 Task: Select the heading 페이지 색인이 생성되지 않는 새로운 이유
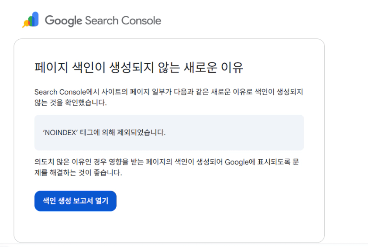pos(139,68)
